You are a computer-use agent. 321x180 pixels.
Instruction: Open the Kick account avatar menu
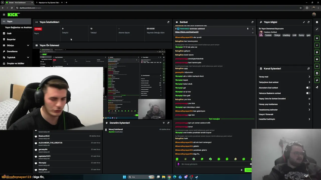tap(314, 14)
